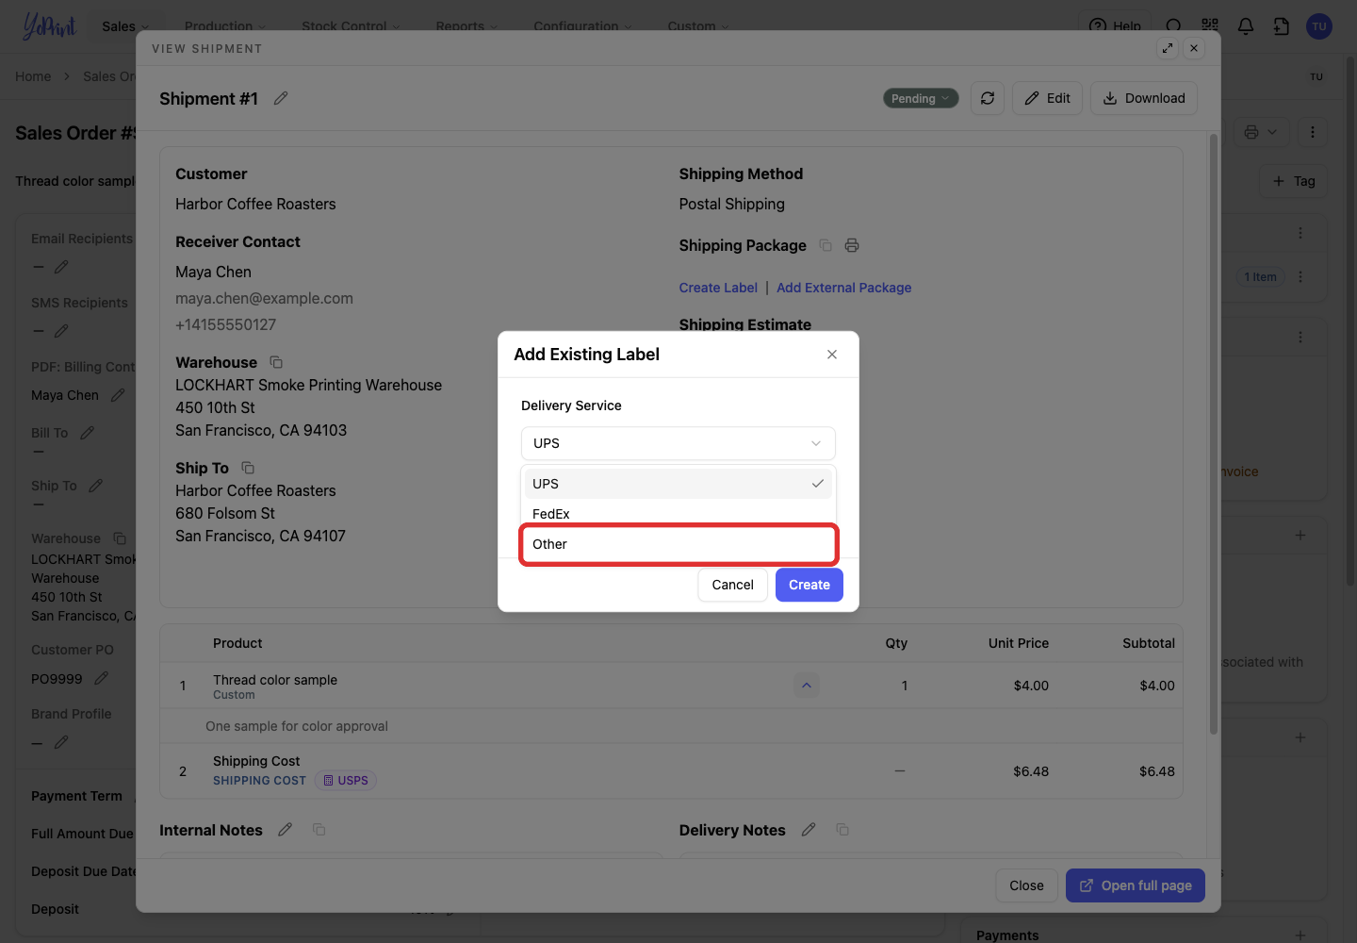
Task: Copy the Shipping Package info
Action: coord(826,245)
